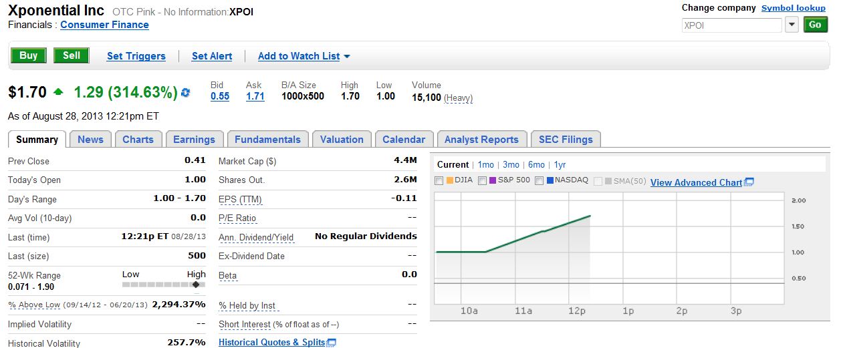Click the refresh quote icon beside the price

tap(185, 93)
